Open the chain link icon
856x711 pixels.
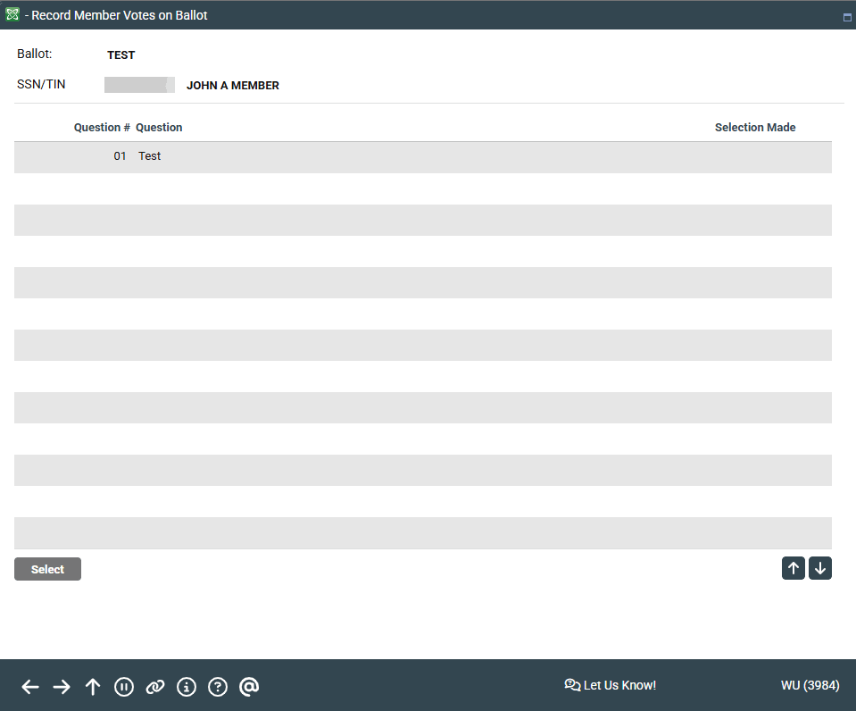(x=155, y=687)
